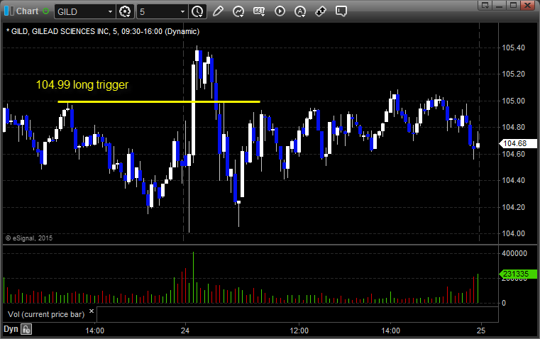Toggle the green symbol link circle
The image size is (540, 339).
tap(46, 11)
